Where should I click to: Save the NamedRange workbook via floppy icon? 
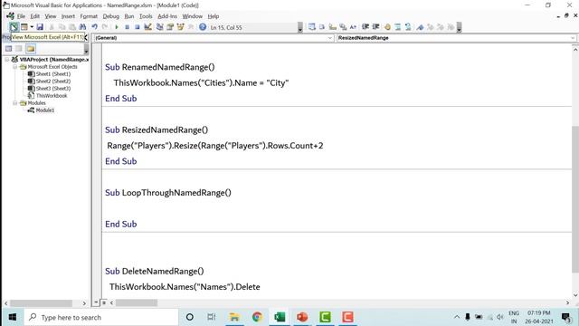(x=40, y=27)
